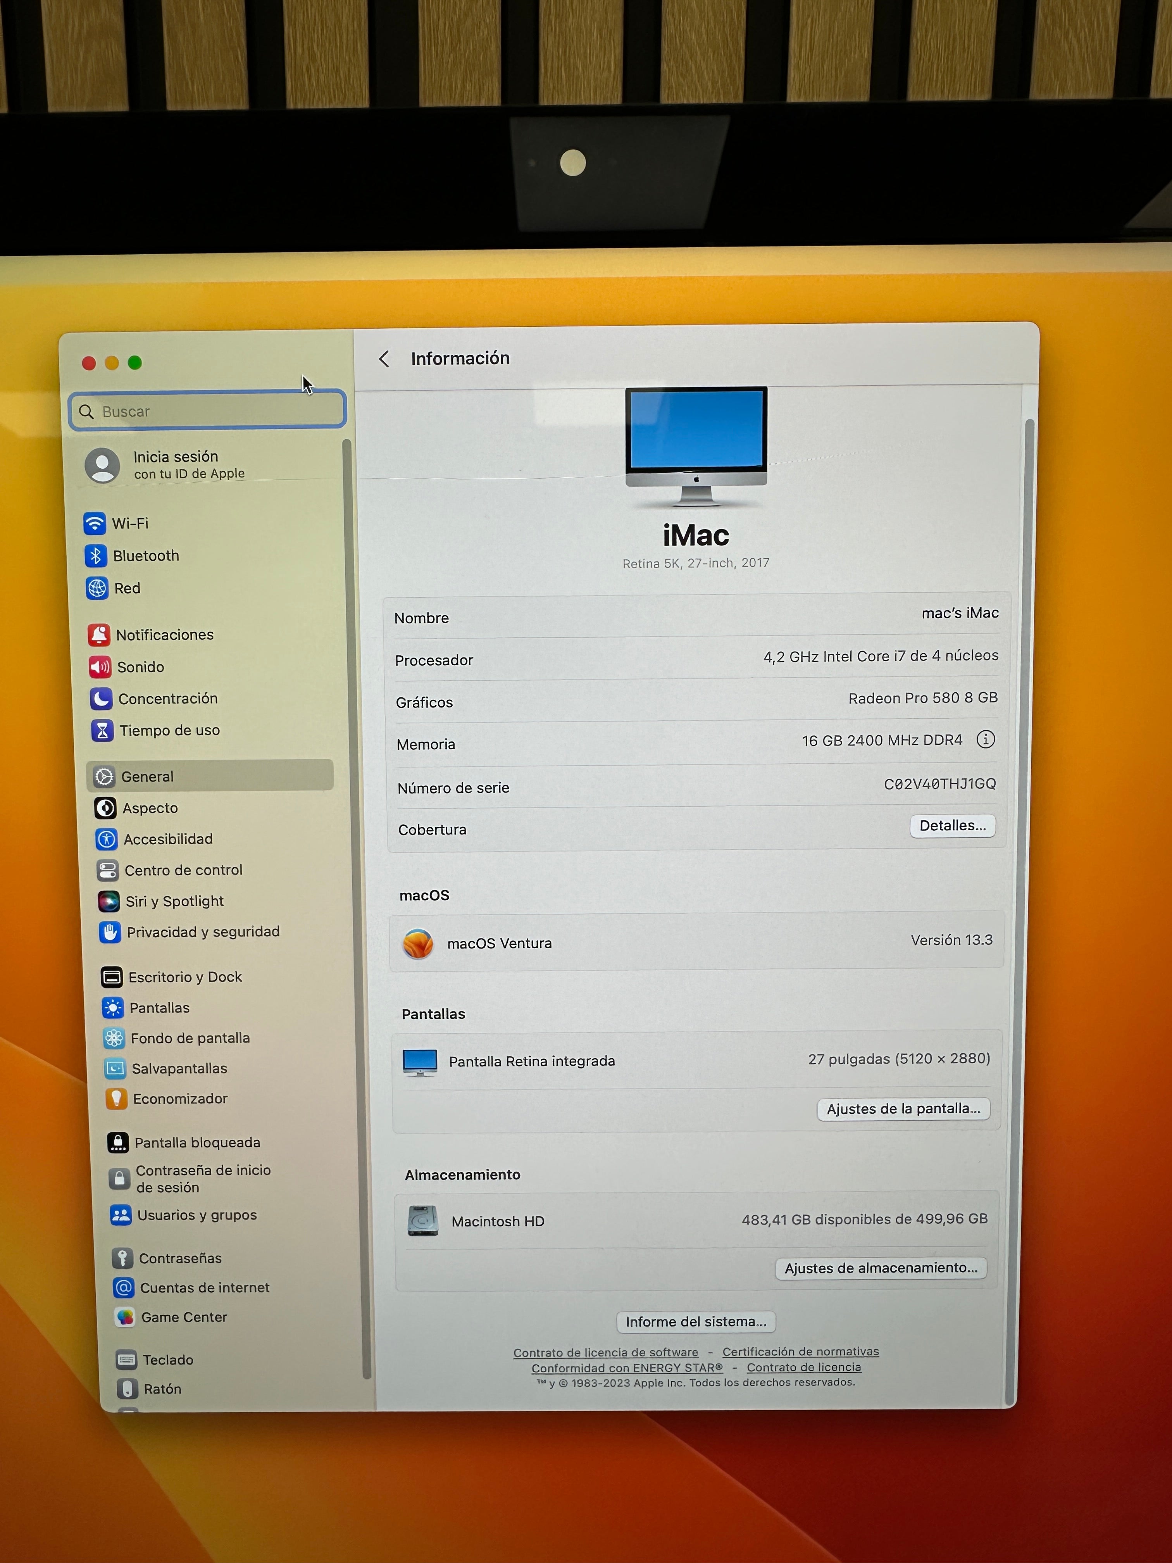Click Detalles for Cobertura
The height and width of the screenshot is (1563, 1172).
tap(952, 825)
